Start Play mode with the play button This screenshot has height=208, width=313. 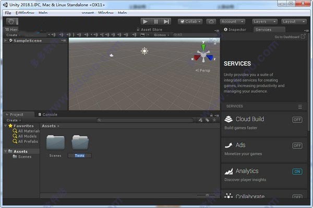[x=146, y=21]
